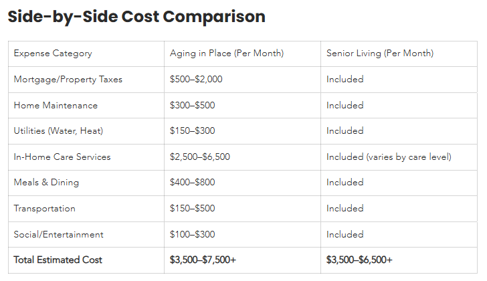
Task: Click the Aging in Place column header
Action: pos(226,54)
